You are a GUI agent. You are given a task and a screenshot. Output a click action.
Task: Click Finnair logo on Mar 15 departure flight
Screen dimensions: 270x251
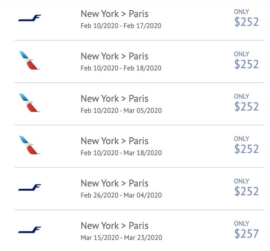point(30,230)
